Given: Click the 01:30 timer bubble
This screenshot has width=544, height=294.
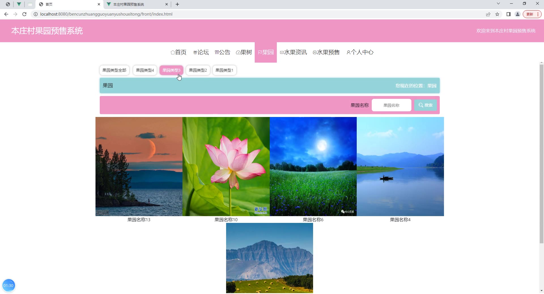Looking at the screenshot, I should 8,286.
